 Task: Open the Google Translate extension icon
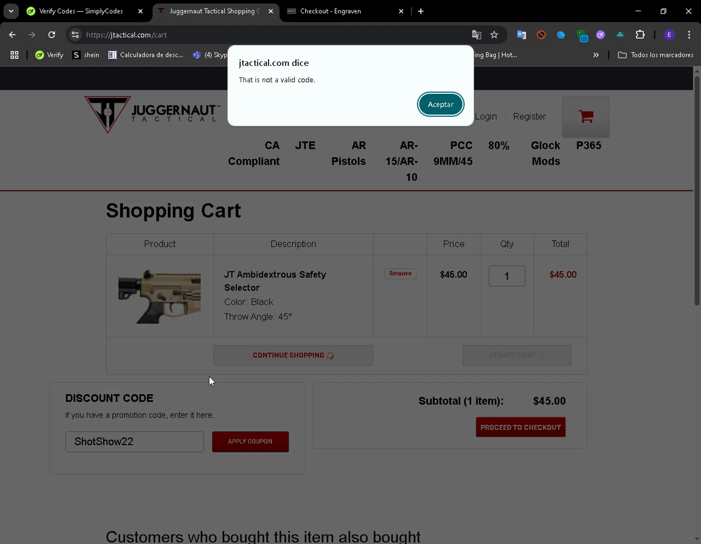[x=522, y=35]
